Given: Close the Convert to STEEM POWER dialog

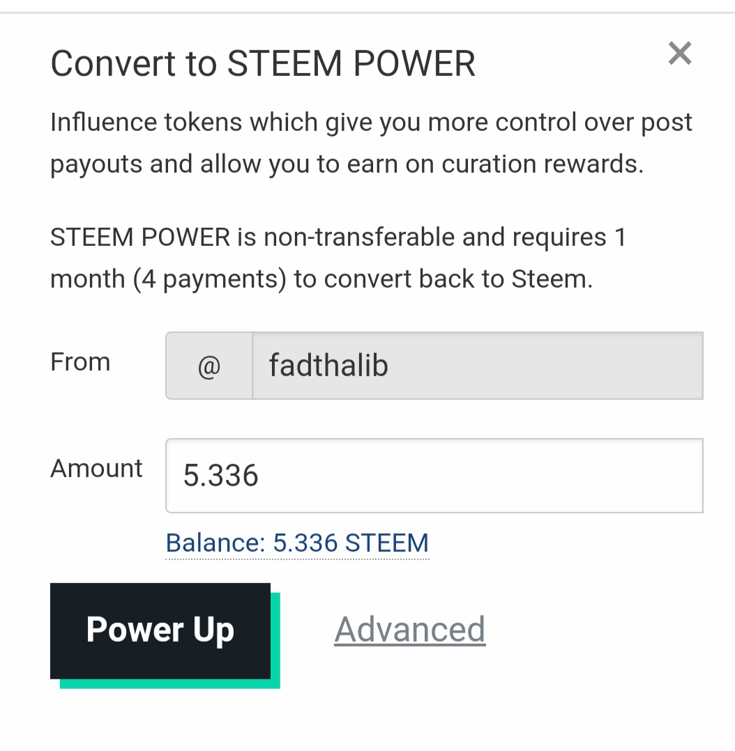Looking at the screenshot, I should [679, 54].
